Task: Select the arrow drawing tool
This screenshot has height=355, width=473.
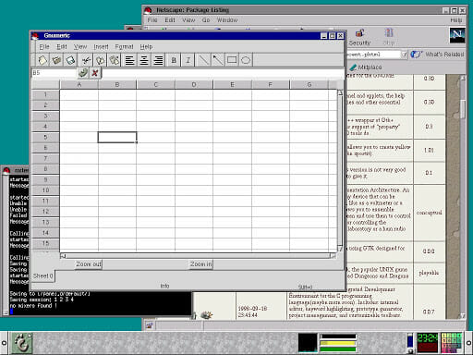Action: pyautogui.click(x=217, y=60)
